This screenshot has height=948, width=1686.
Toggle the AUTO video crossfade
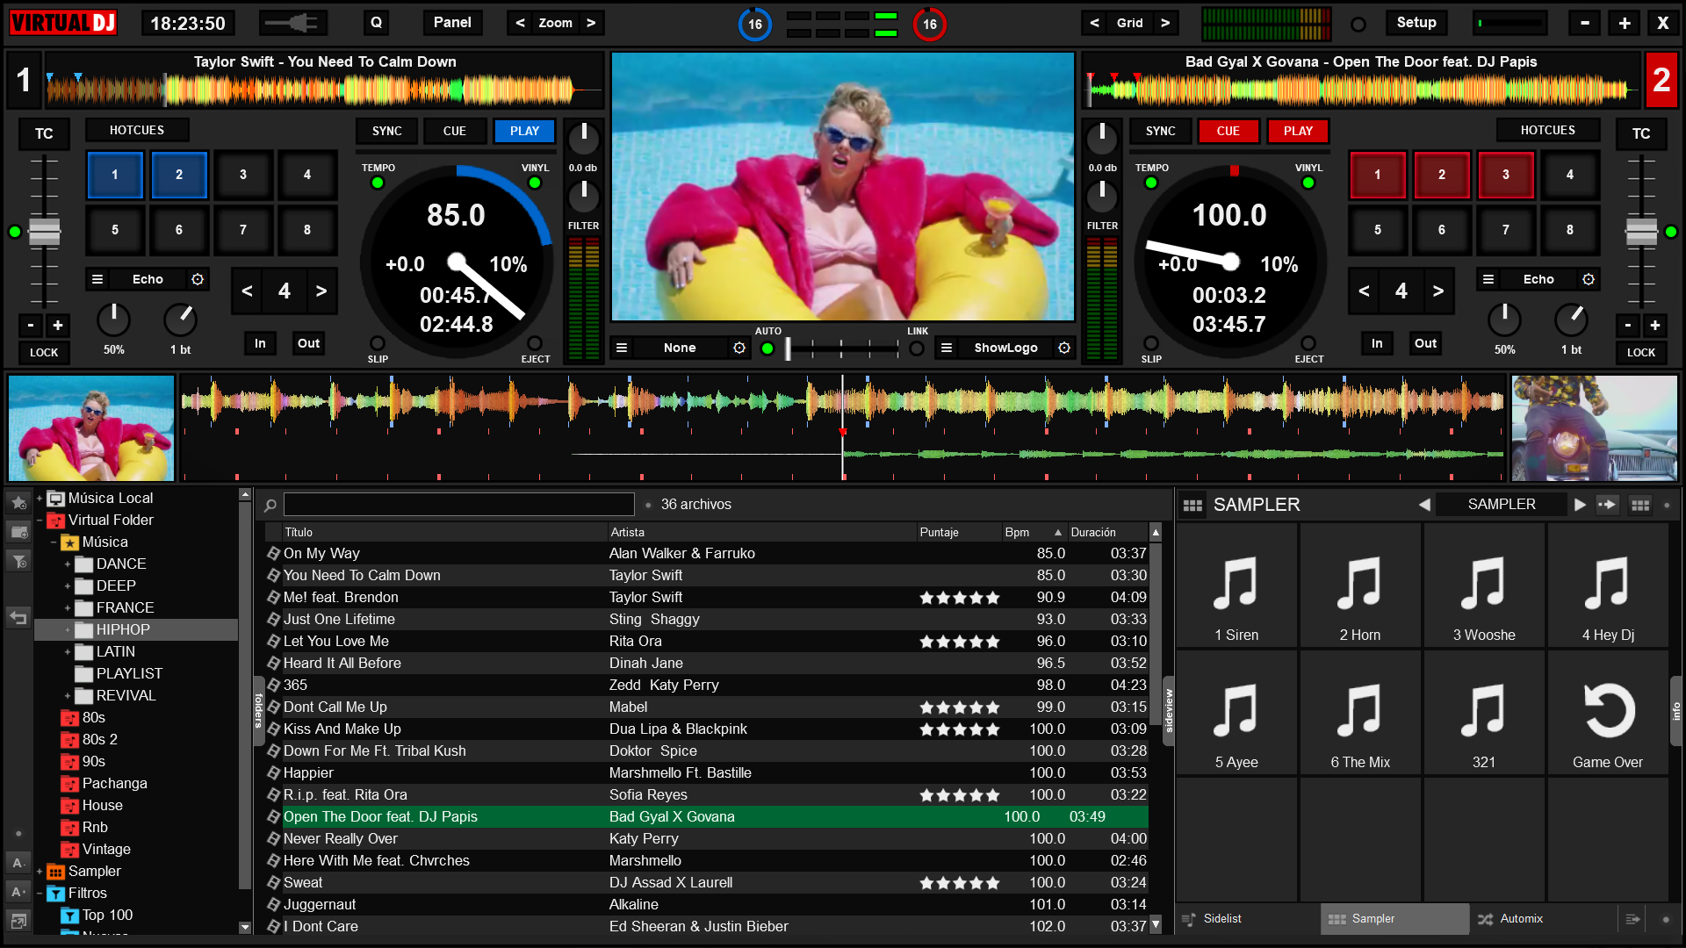click(x=767, y=348)
